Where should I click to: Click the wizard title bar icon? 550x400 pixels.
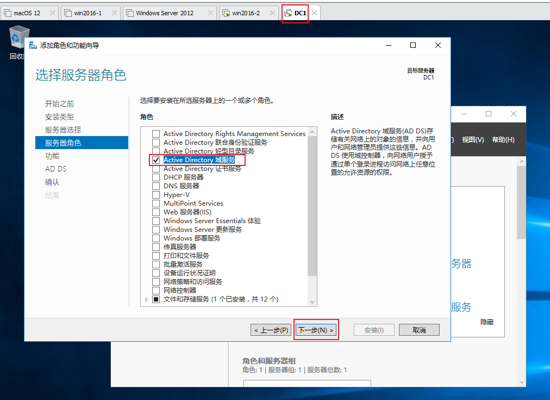click(x=33, y=45)
